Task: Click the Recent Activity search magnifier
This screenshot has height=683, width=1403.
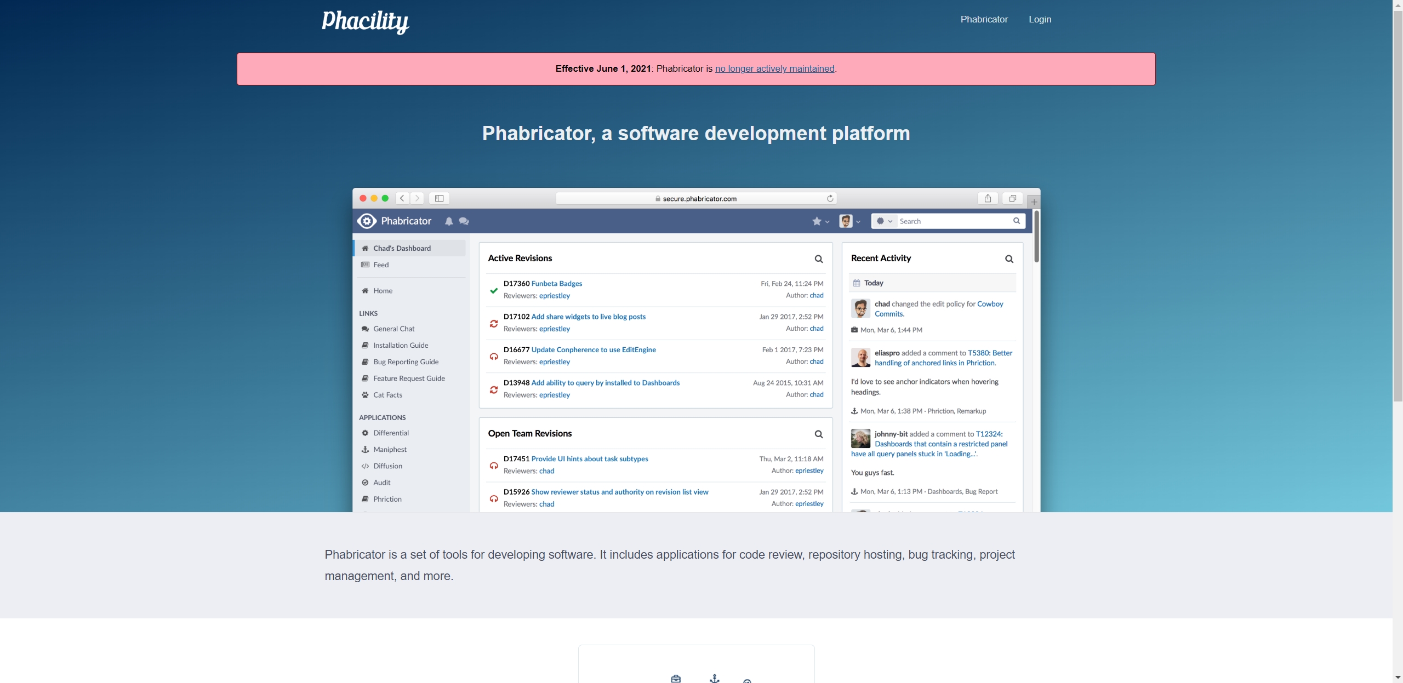Action: coord(1008,259)
